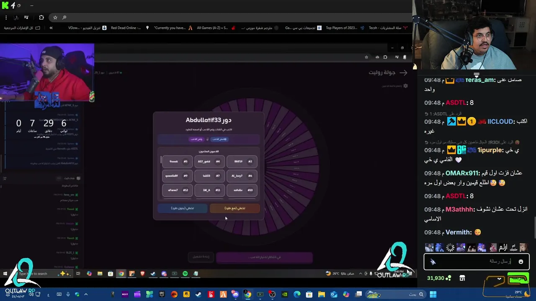Viewport: 536px width, 301px height.
Task: Select player RHF19 #2
Action: [x=242, y=161]
